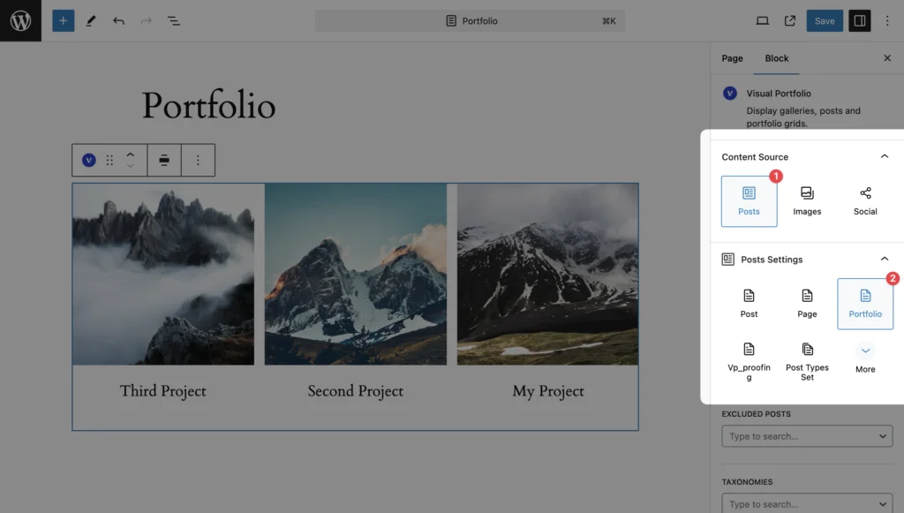Switch to the Page tab
Image resolution: width=904 pixels, height=513 pixels.
(732, 58)
